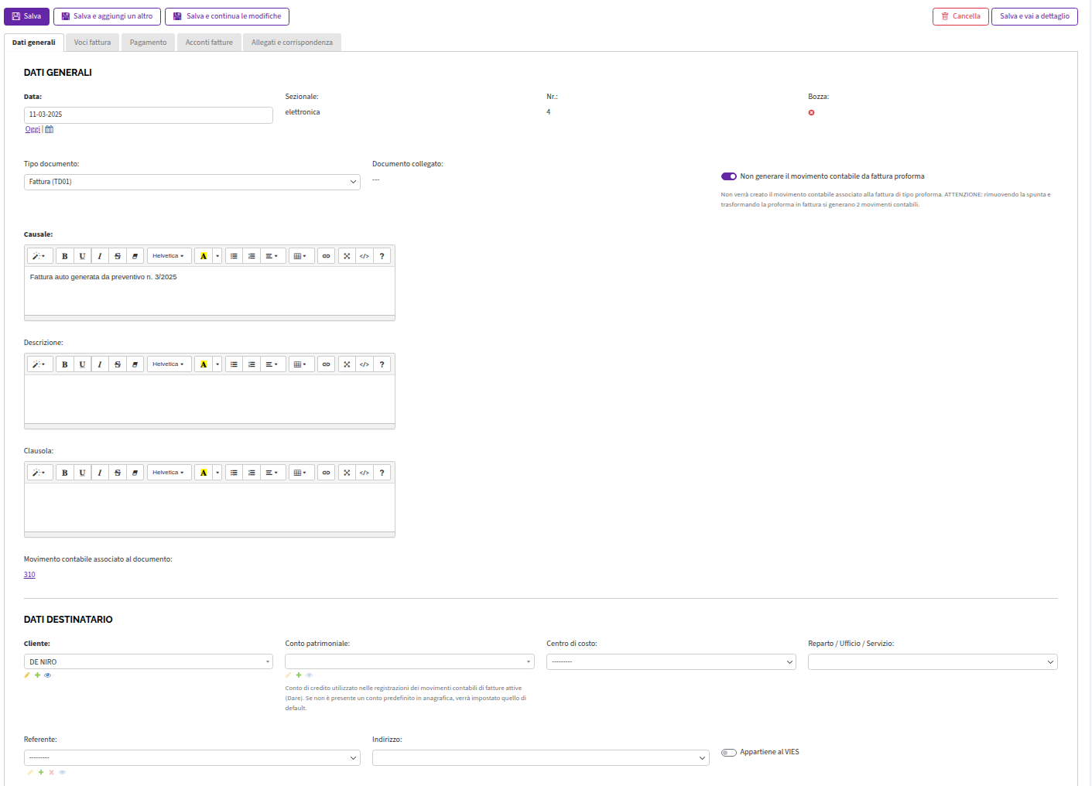Viewport: 1092px width, 786px height.
Task: Expand the Centro di costo dropdown
Action: click(671, 662)
